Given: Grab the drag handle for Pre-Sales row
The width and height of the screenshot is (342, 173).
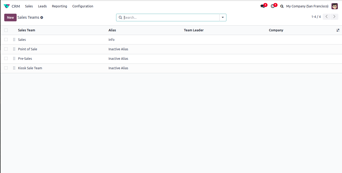Looking at the screenshot, I should (14, 58).
